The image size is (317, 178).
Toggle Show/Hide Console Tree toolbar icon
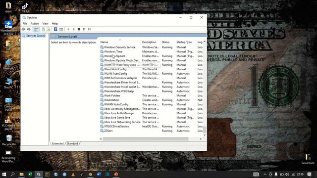[x=36, y=29]
